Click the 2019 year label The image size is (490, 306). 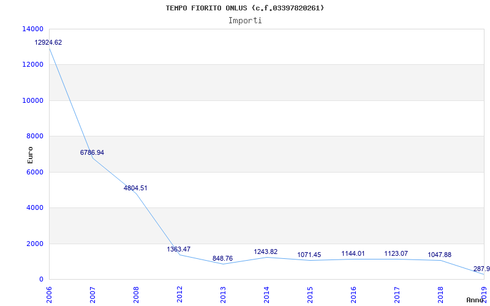(484, 294)
